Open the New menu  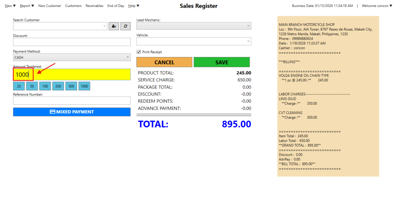tap(10, 6)
